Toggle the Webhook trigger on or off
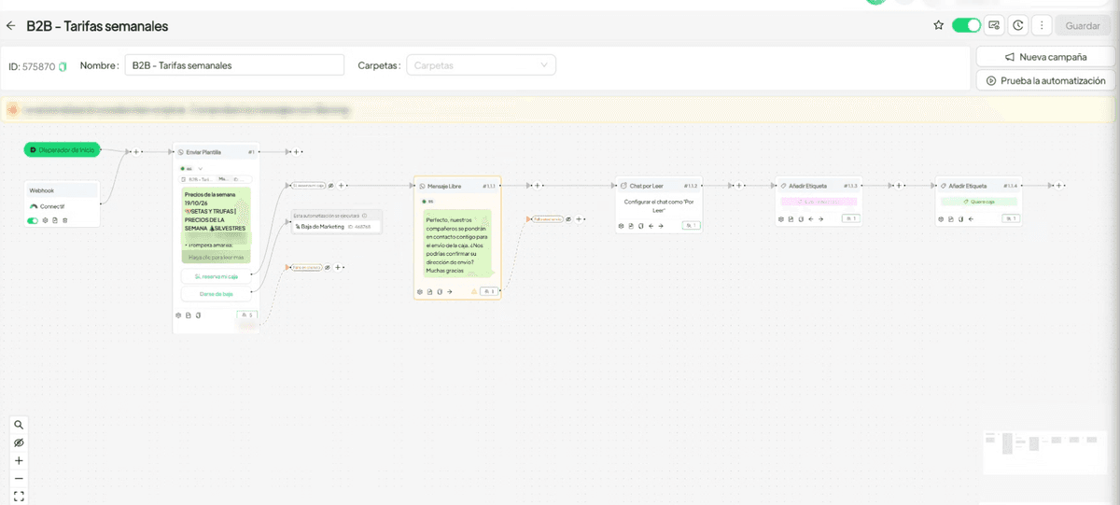 click(33, 220)
